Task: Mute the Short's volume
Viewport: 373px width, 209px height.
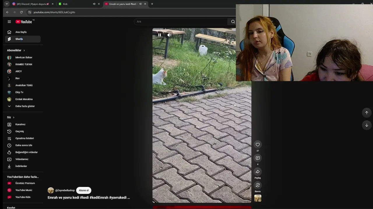Action: pos(169,35)
